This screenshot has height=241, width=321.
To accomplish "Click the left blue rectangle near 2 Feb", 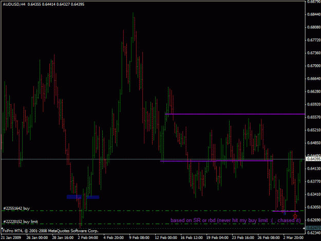I will click(x=74, y=197).
